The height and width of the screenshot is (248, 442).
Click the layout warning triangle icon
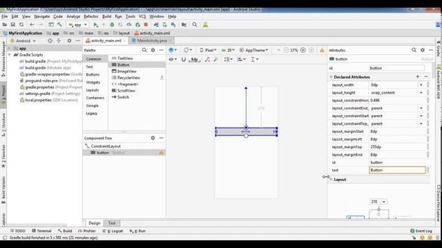322,50
